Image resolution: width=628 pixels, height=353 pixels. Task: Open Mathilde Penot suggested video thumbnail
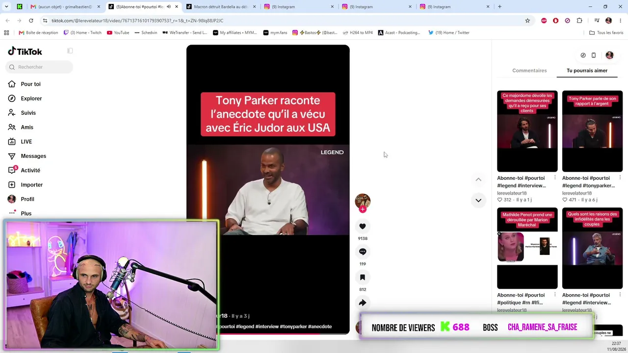point(527,248)
